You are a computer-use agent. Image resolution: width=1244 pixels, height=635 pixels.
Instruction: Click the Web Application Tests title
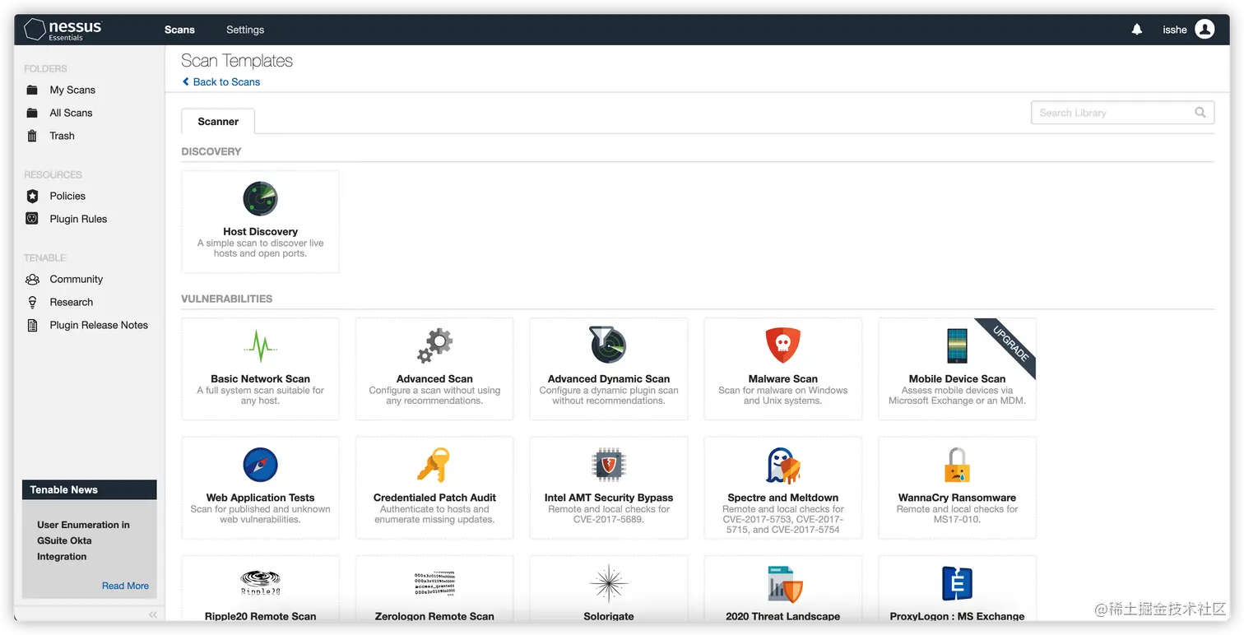point(260,498)
